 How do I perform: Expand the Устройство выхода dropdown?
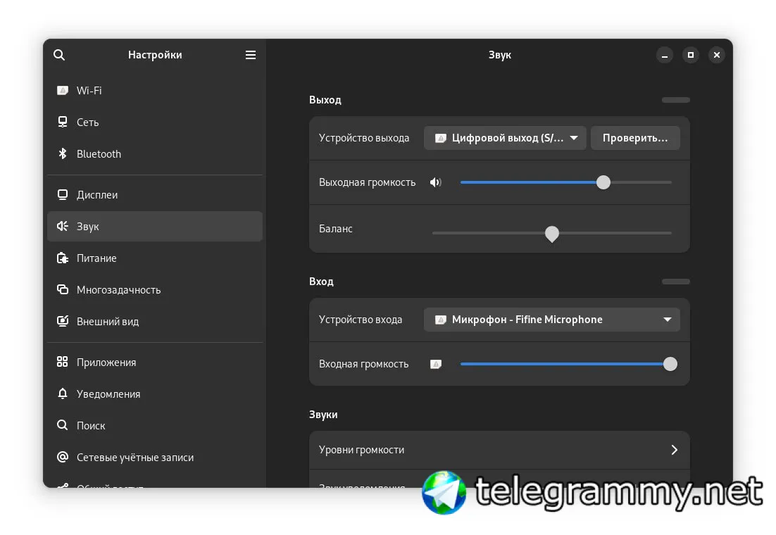click(x=505, y=138)
